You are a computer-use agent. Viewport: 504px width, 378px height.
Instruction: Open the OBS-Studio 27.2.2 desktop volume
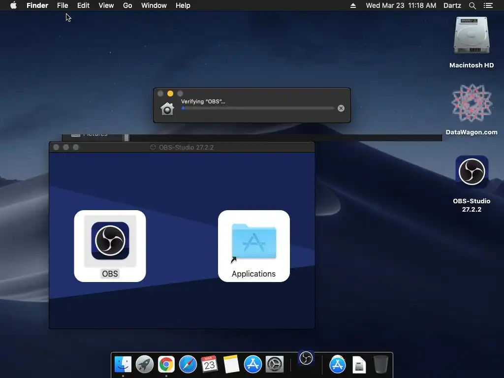[472, 172]
